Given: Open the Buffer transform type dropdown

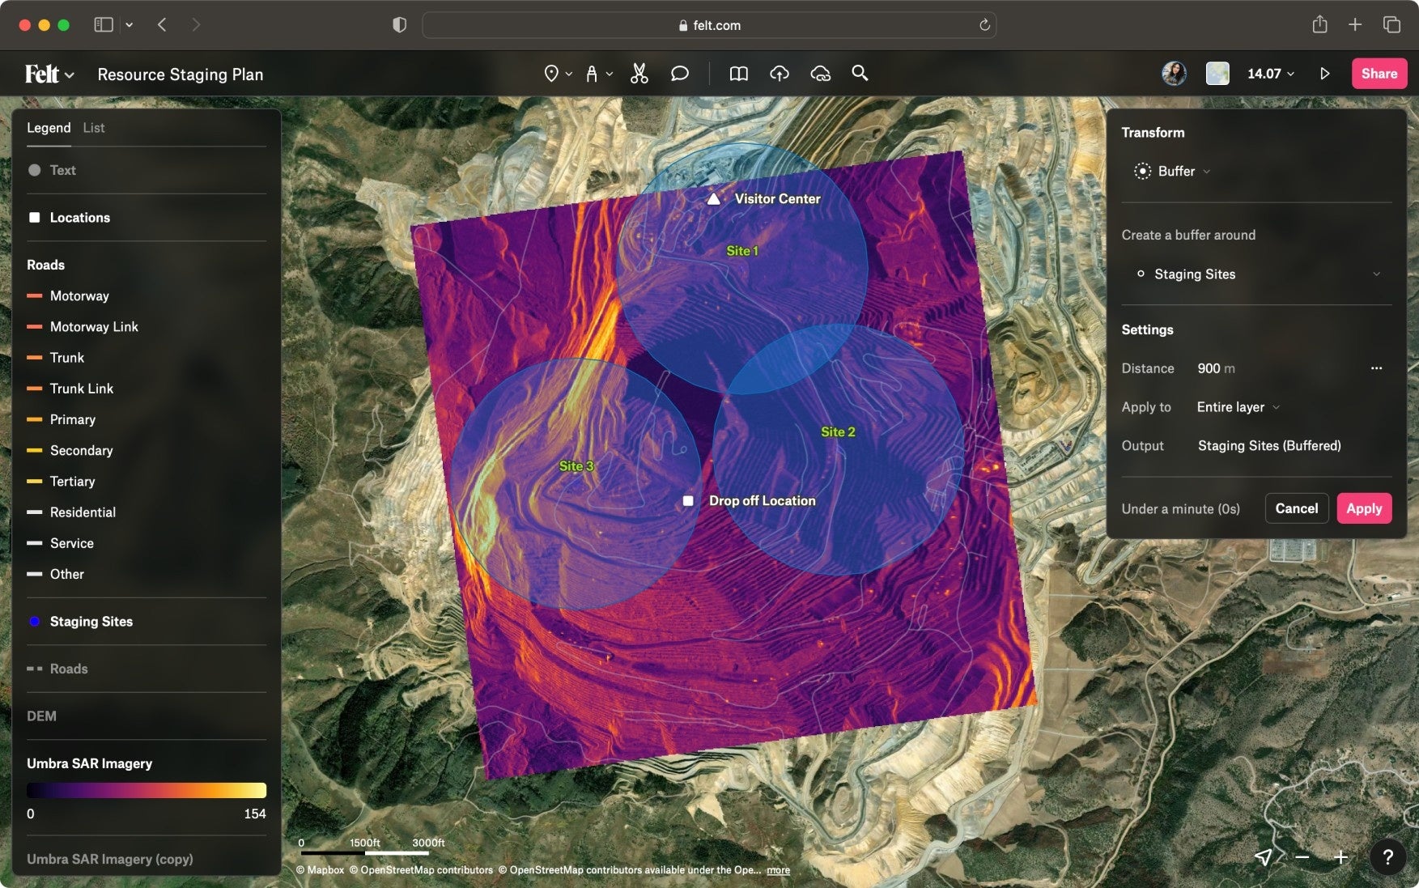Looking at the screenshot, I should [1176, 172].
